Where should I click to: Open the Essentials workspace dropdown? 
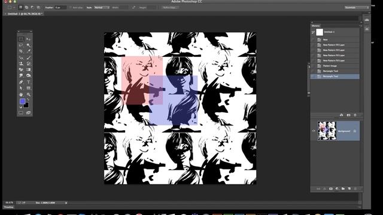pos(357,8)
